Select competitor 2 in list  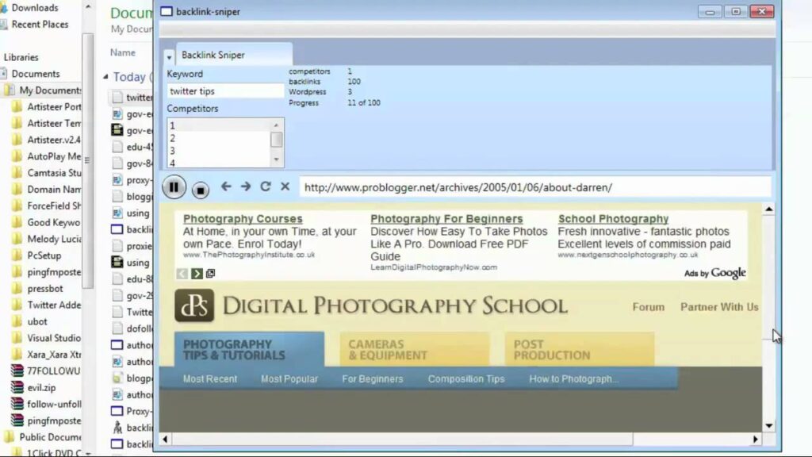219,138
